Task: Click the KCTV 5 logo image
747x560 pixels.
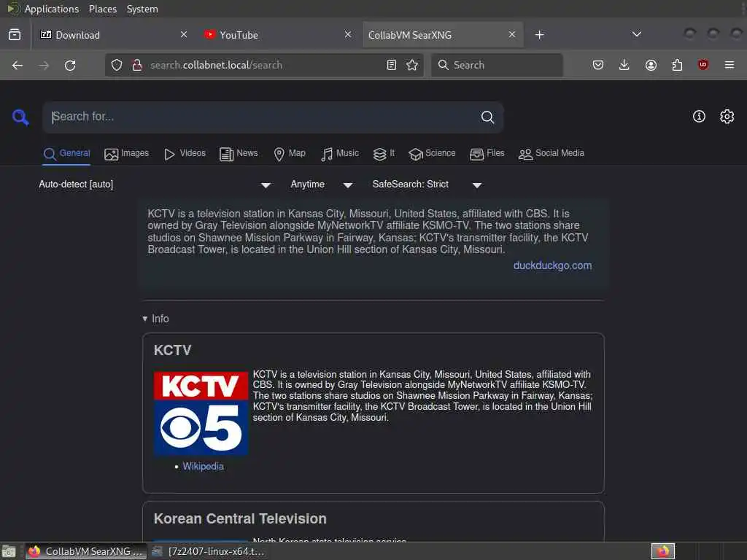Action: [201, 413]
